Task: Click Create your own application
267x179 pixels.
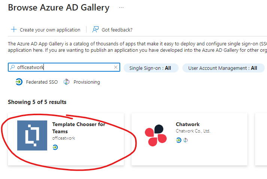Action: [x=50, y=30]
